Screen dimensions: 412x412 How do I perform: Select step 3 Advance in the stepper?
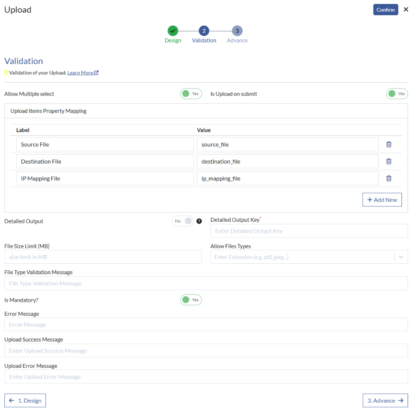(237, 31)
